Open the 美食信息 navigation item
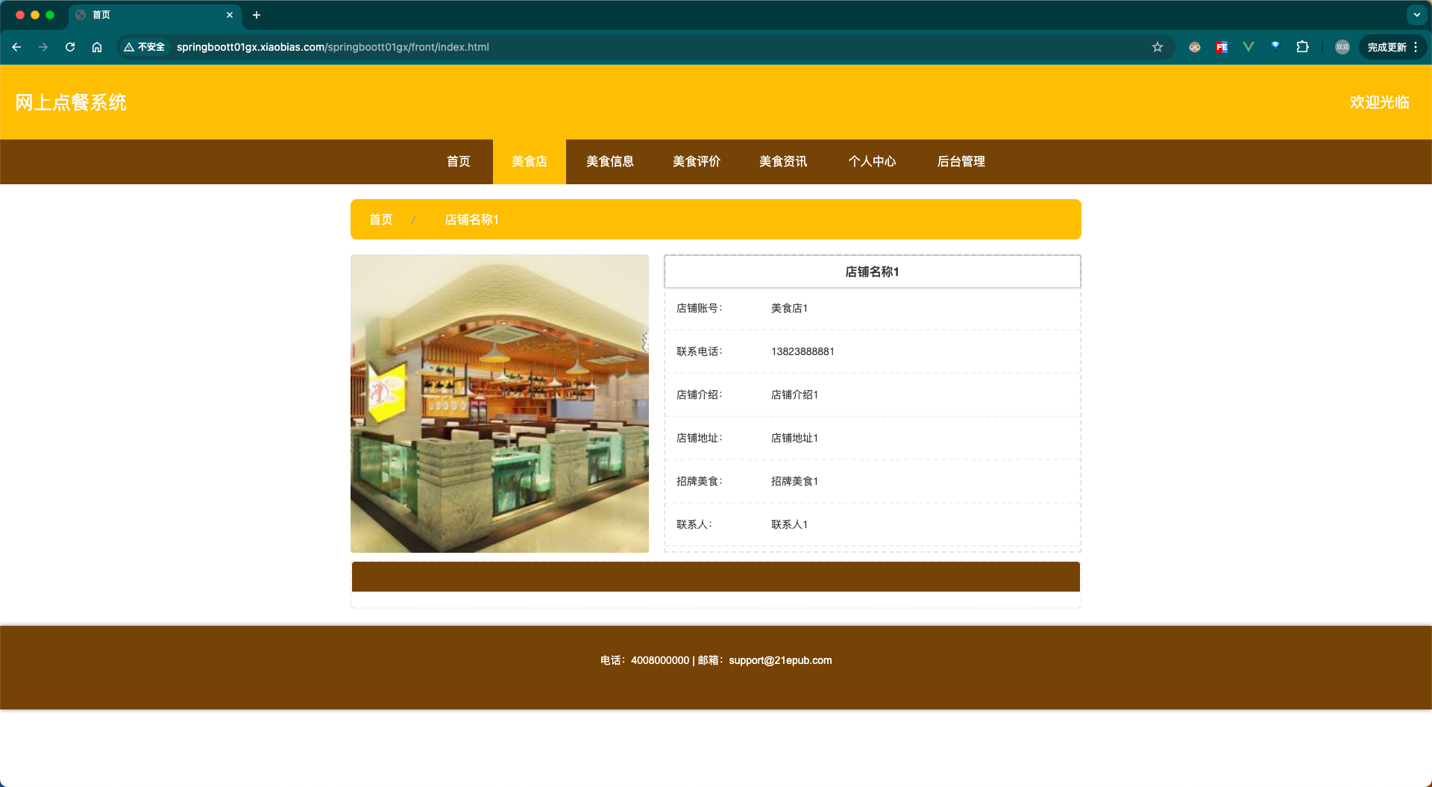This screenshot has height=787, width=1432. 610,161
